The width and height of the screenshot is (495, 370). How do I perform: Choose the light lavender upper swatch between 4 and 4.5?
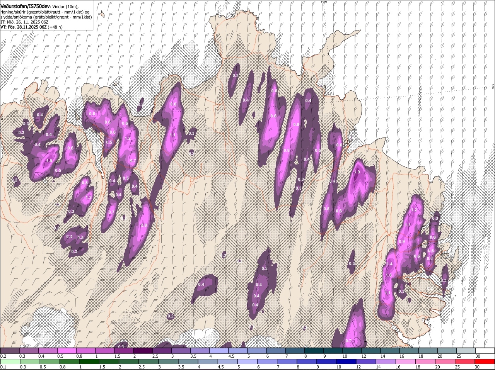coord(219,350)
